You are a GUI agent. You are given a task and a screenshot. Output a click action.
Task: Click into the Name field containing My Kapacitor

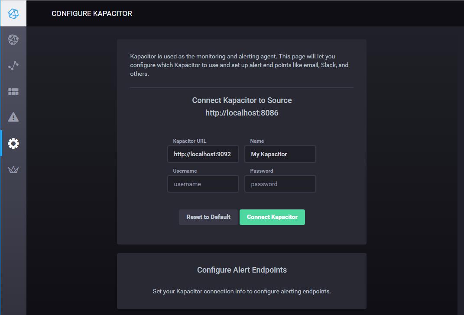pyautogui.click(x=280, y=154)
